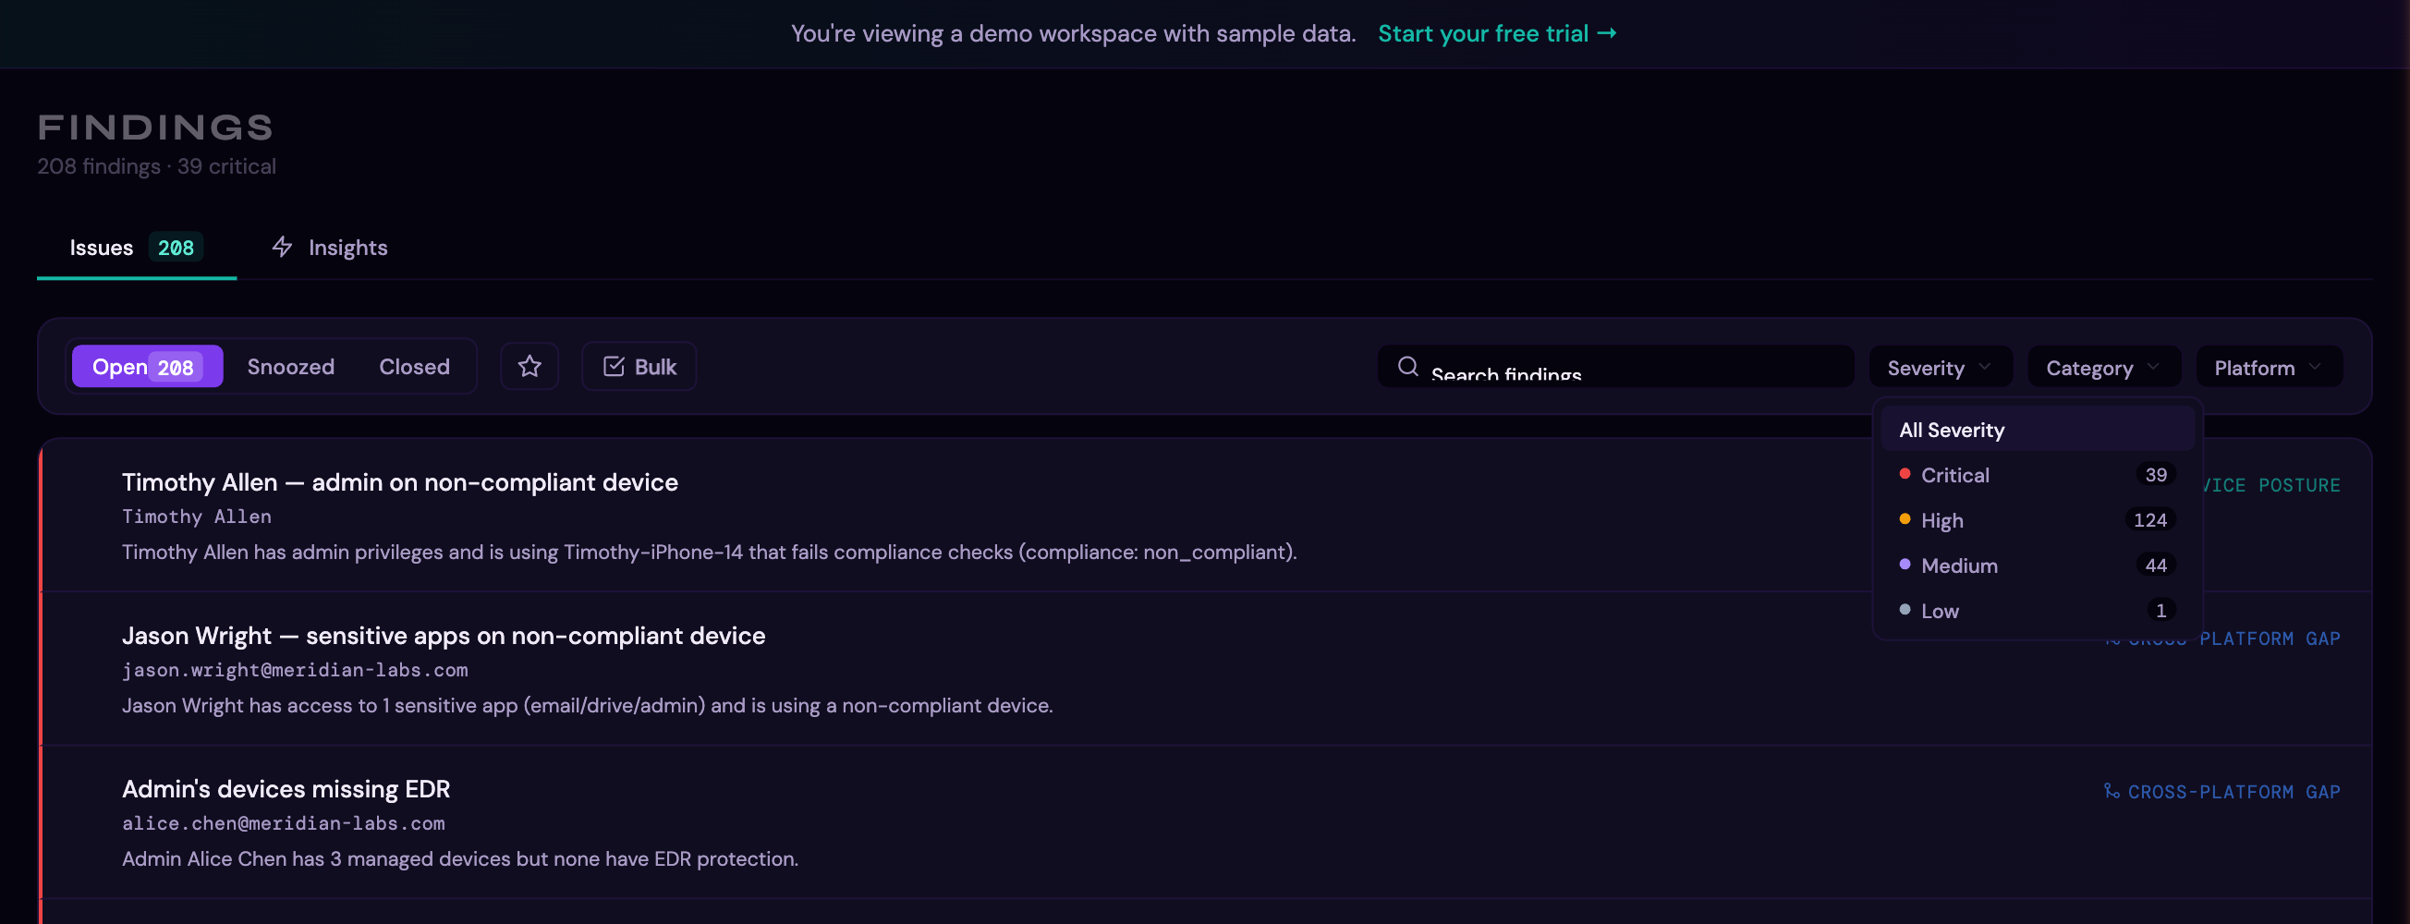The image size is (2410, 924).
Task: Click the gray dot beside Low
Action: pos(1905,609)
